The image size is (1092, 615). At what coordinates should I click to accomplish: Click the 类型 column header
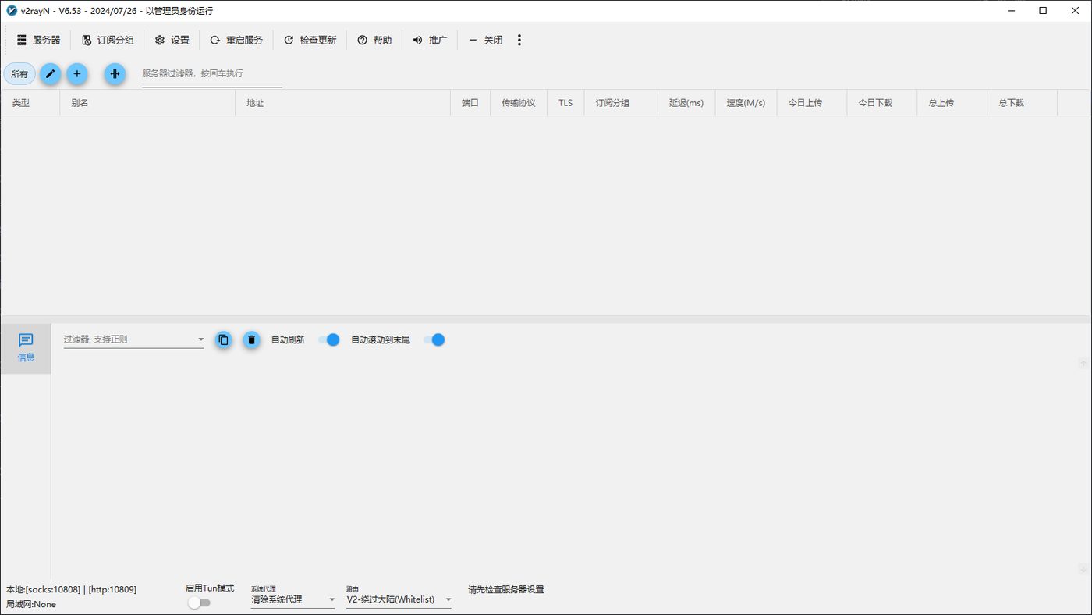tap(30, 103)
